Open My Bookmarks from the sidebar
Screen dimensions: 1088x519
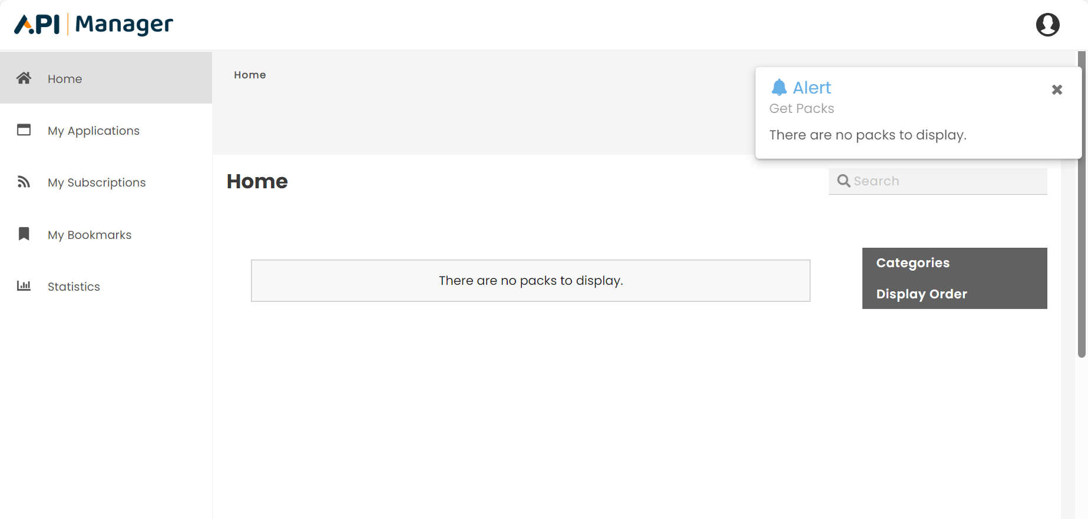click(x=90, y=234)
